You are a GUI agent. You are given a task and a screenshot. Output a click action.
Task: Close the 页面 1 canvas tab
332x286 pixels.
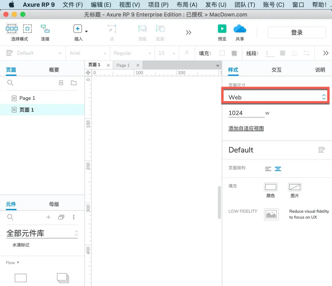[x=108, y=65]
